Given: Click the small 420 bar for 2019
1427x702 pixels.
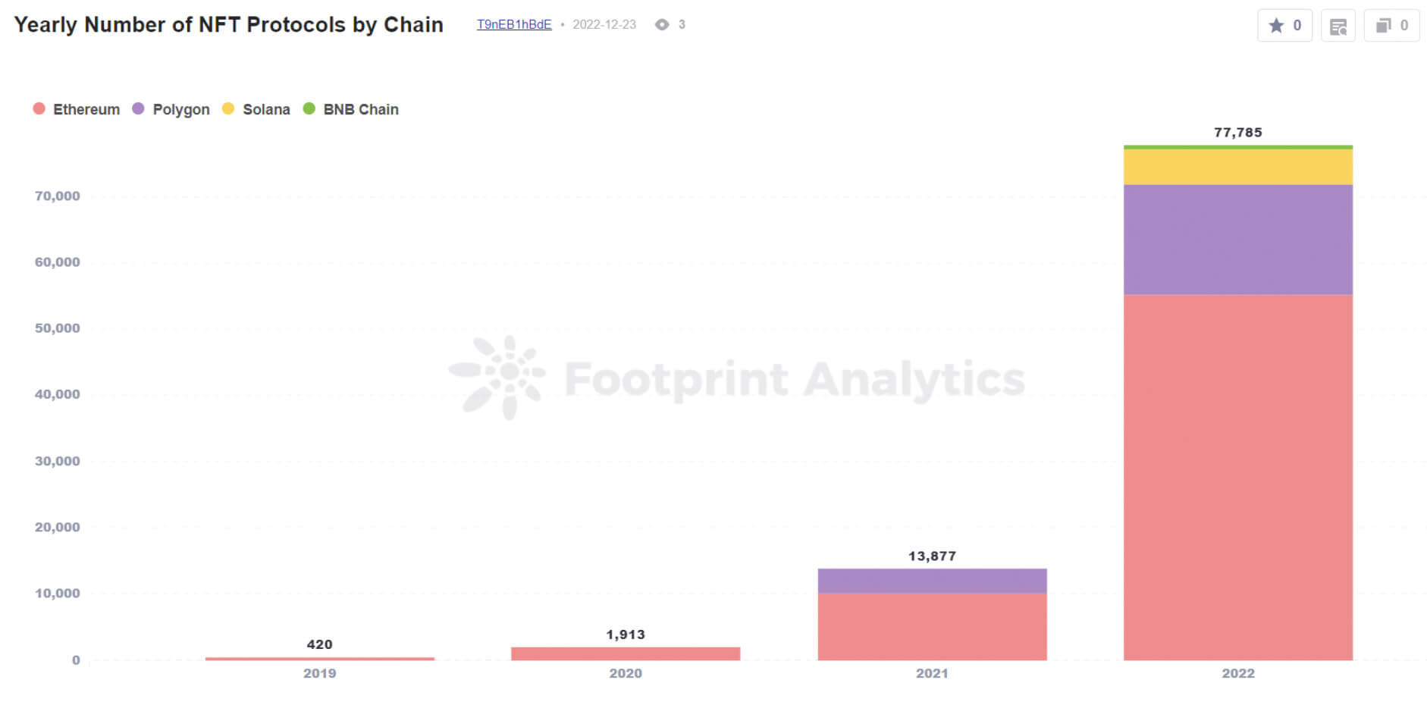Looking at the screenshot, I should click(x=319, y=658).
